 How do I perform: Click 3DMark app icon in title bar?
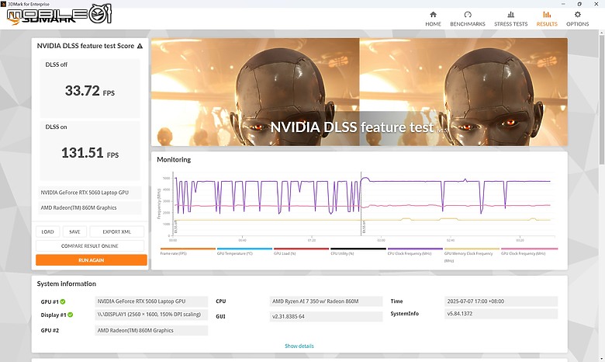coord(3,4)
